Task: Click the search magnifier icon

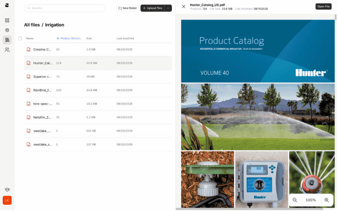Action: (29, 8)
